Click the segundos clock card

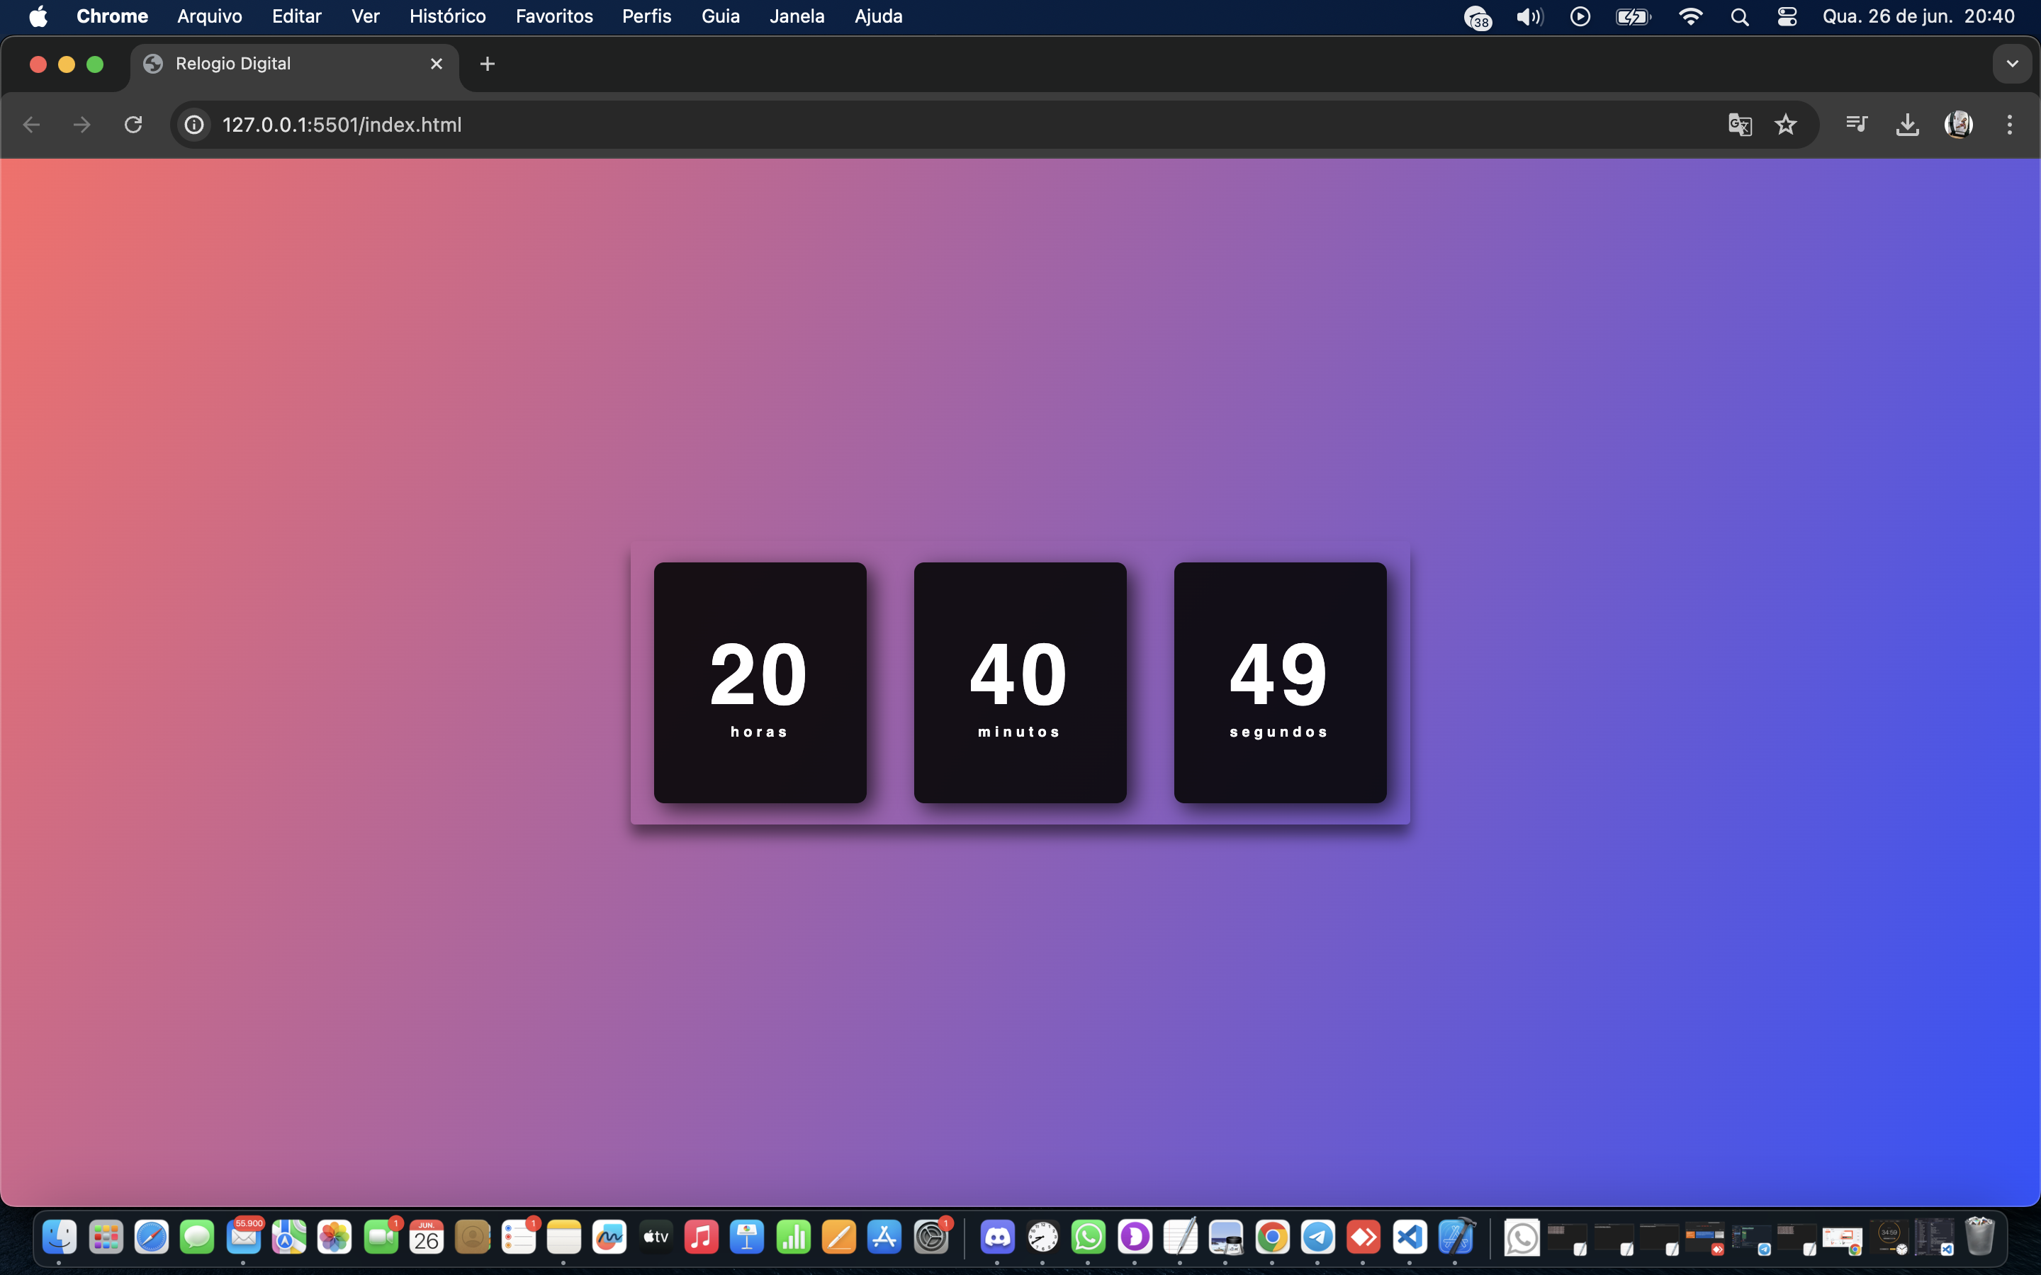pyautogui.click(x=1279, y=682)
